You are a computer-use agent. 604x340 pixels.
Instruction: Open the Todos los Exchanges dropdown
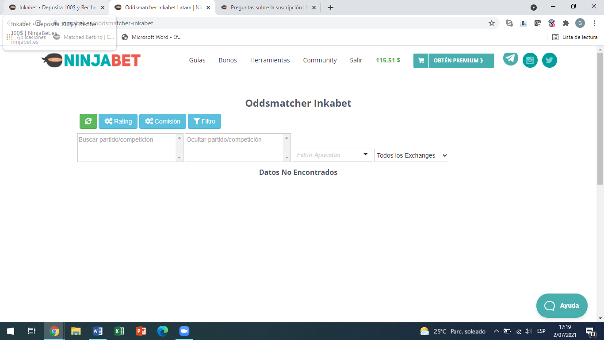click(x=412, y=155)
